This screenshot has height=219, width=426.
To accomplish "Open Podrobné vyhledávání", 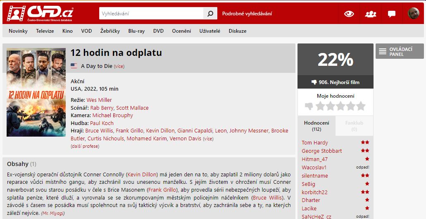I will (247, 14).
